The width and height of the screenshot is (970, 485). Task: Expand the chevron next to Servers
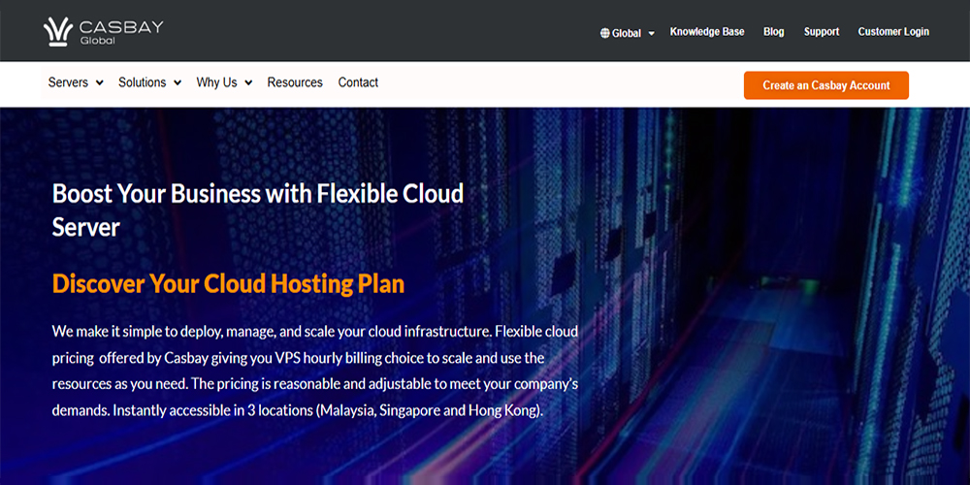[x=99, y=83]
